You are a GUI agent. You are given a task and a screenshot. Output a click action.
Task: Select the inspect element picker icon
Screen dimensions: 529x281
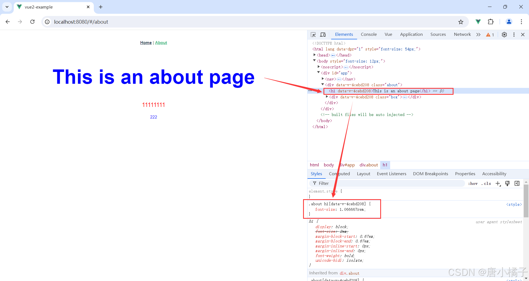[x=313, y=34]
